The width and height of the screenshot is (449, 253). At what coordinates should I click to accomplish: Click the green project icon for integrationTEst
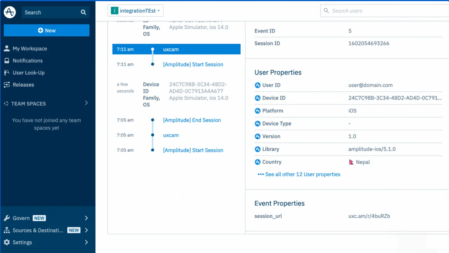[x=114, y=11]
